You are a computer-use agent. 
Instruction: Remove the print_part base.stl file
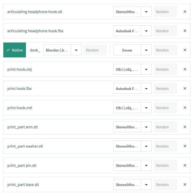click(185, 185)
